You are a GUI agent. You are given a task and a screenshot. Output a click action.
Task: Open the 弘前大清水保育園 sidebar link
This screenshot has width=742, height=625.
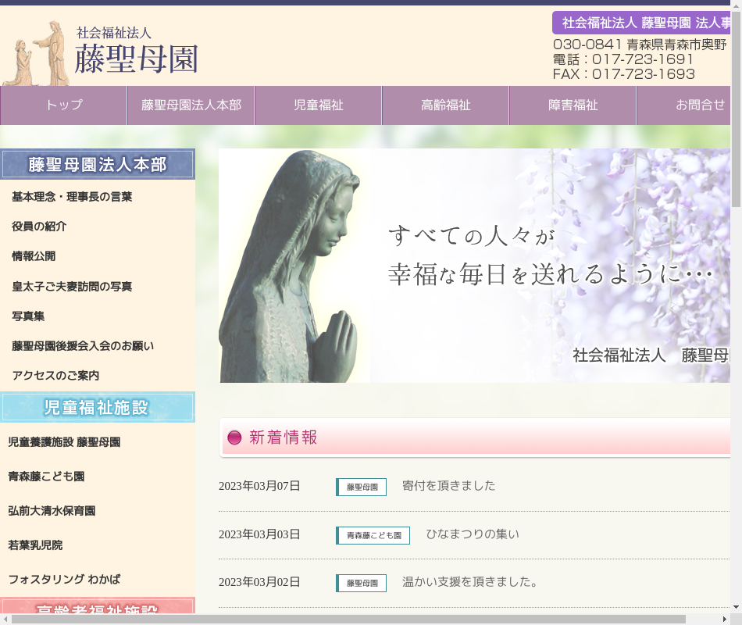point(52,511)
